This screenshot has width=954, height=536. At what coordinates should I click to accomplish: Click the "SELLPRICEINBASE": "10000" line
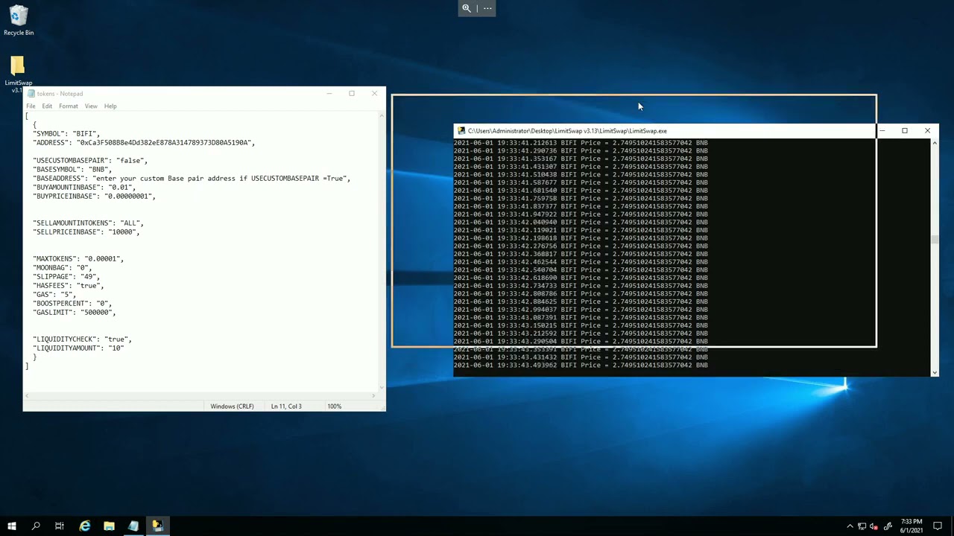click(86, 232)
